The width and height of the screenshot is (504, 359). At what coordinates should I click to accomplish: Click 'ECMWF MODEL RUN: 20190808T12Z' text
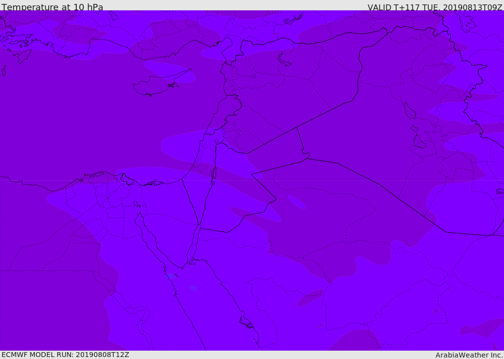65,355
